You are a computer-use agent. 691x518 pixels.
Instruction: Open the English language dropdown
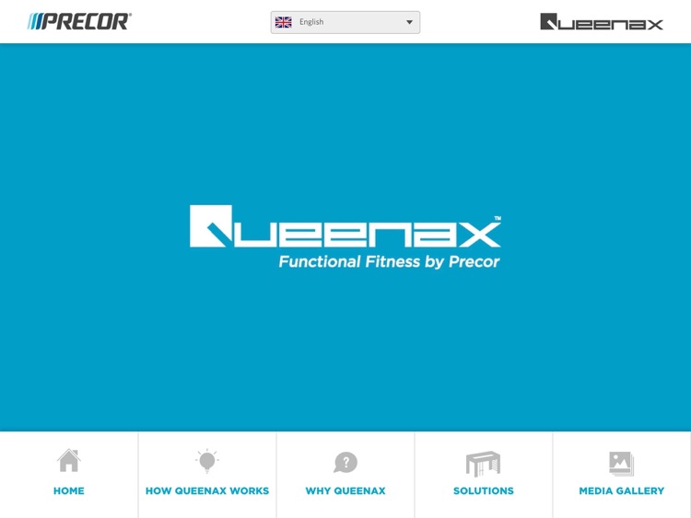345,22
